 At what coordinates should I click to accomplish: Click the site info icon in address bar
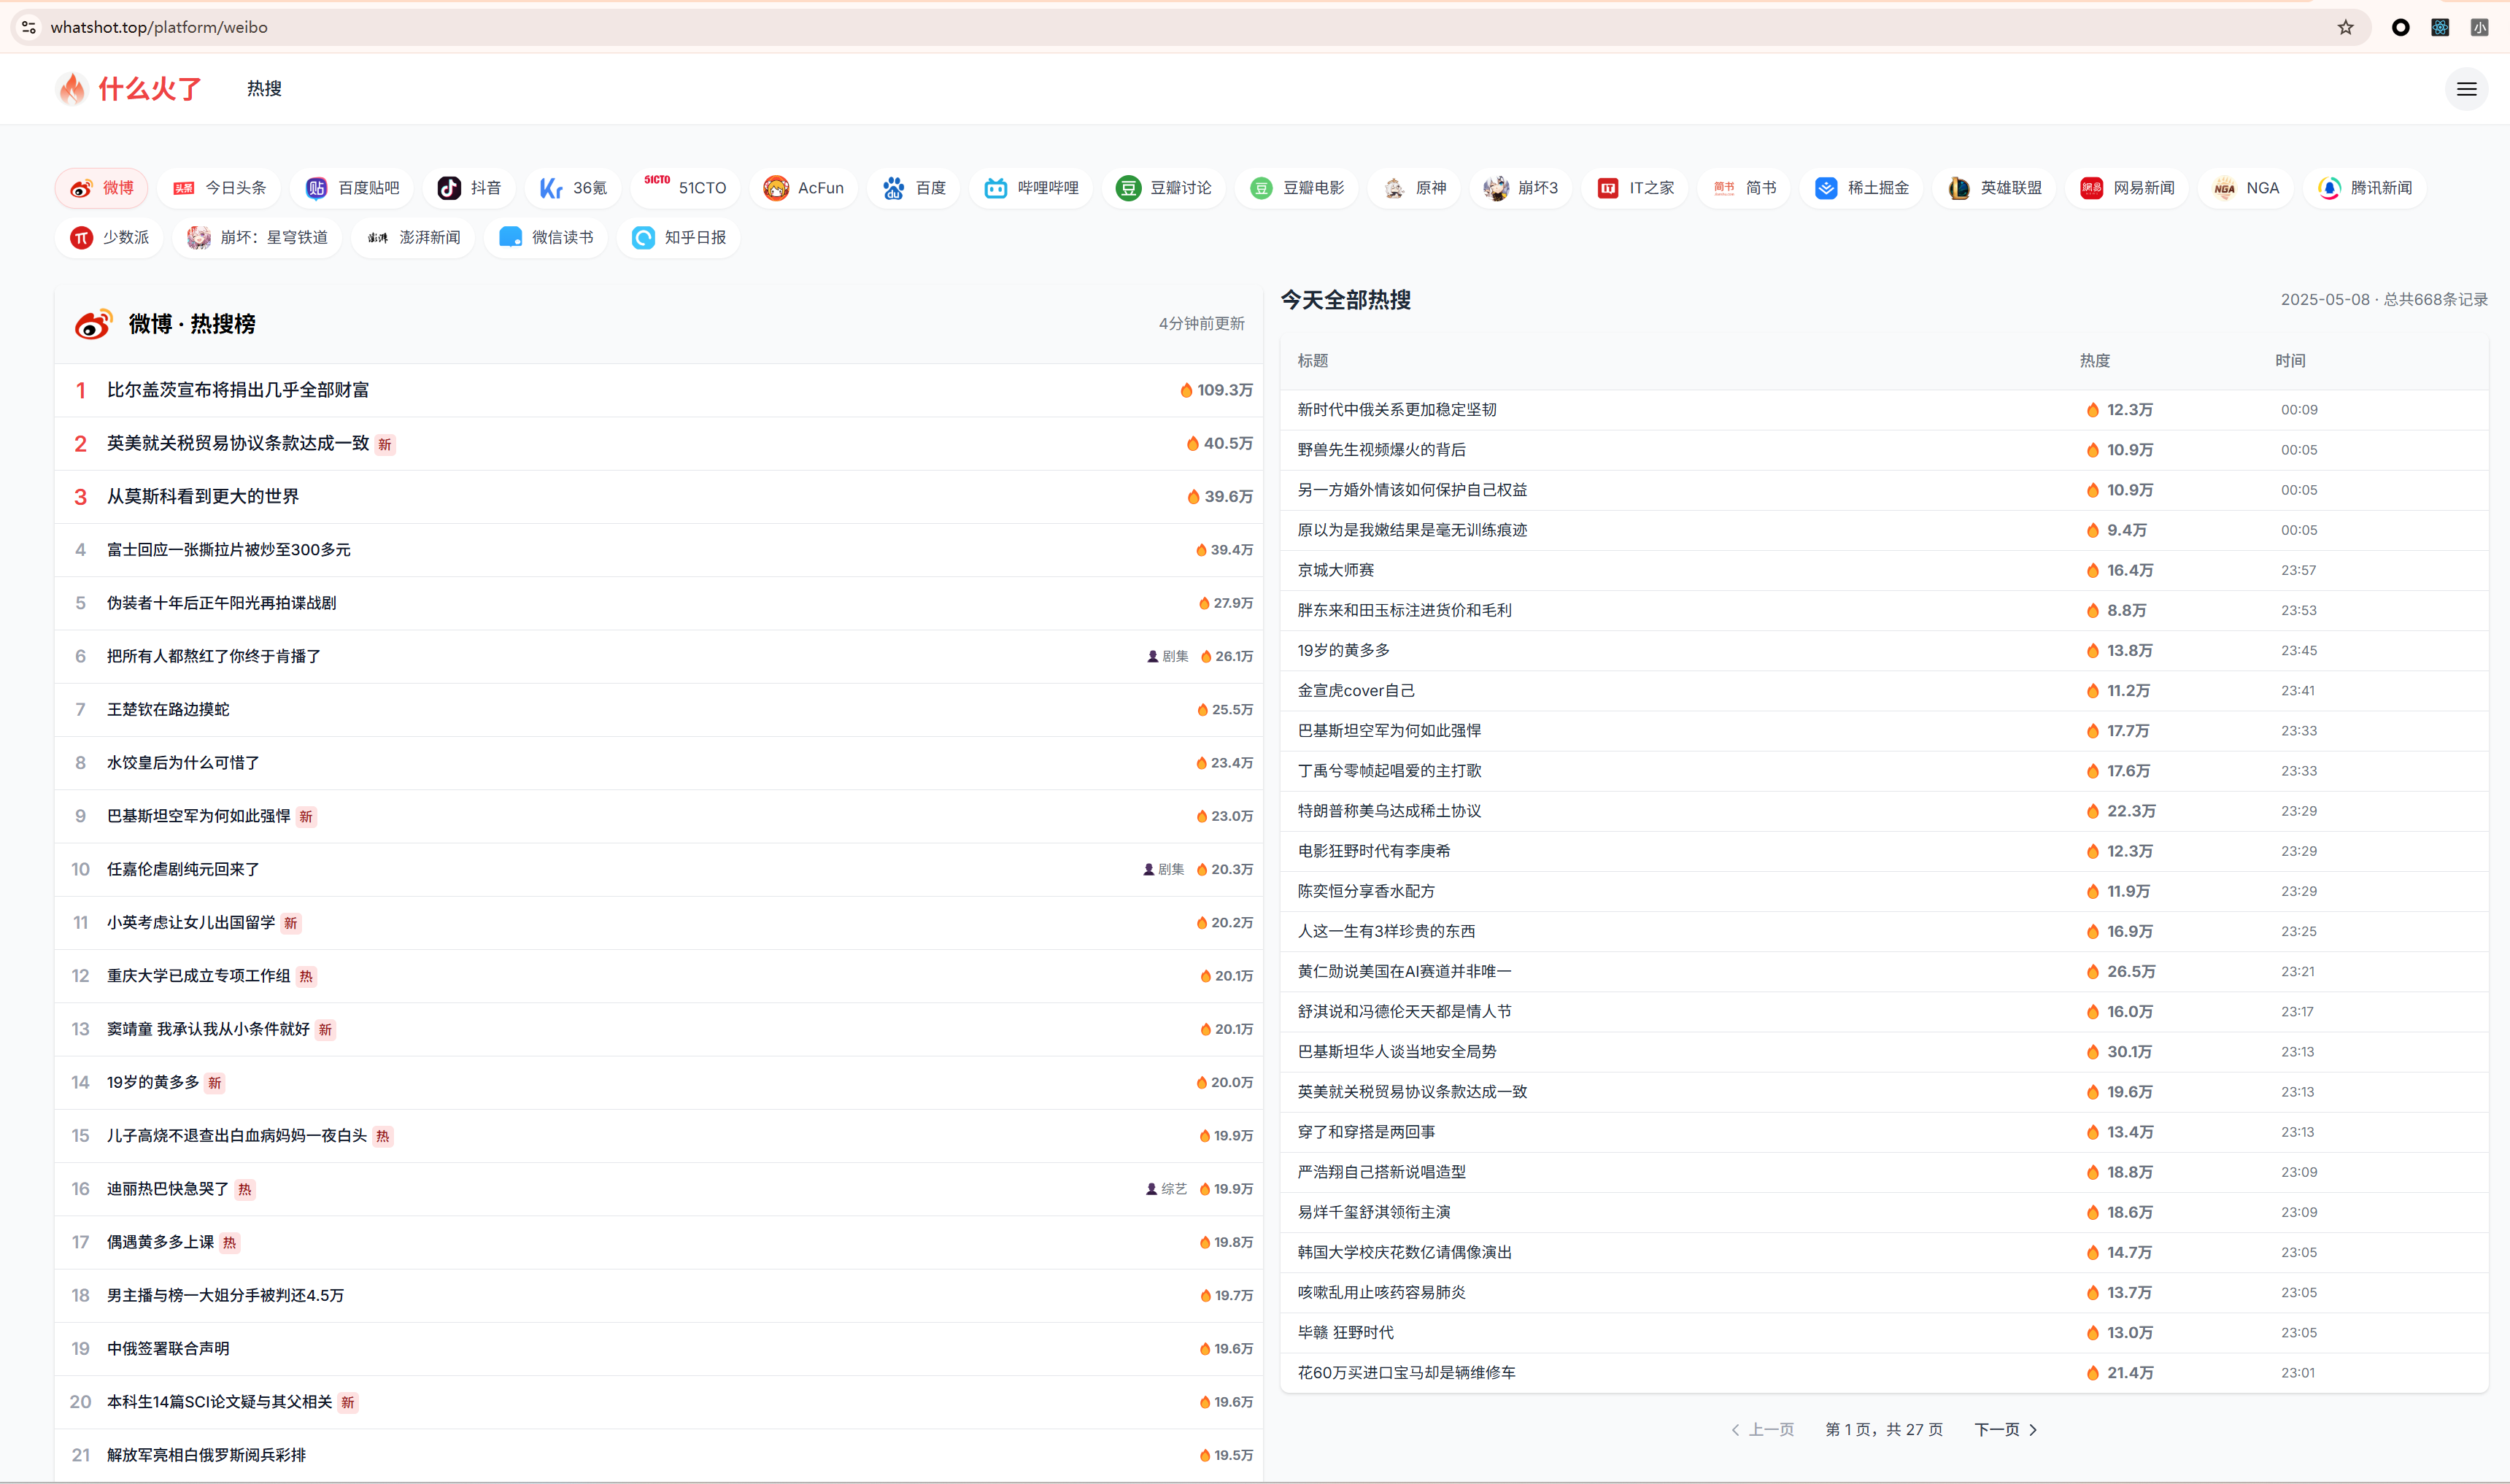point(29,27)
